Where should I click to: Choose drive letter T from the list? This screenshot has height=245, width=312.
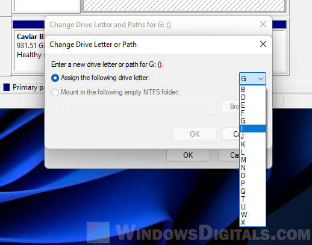pos(252,199)
